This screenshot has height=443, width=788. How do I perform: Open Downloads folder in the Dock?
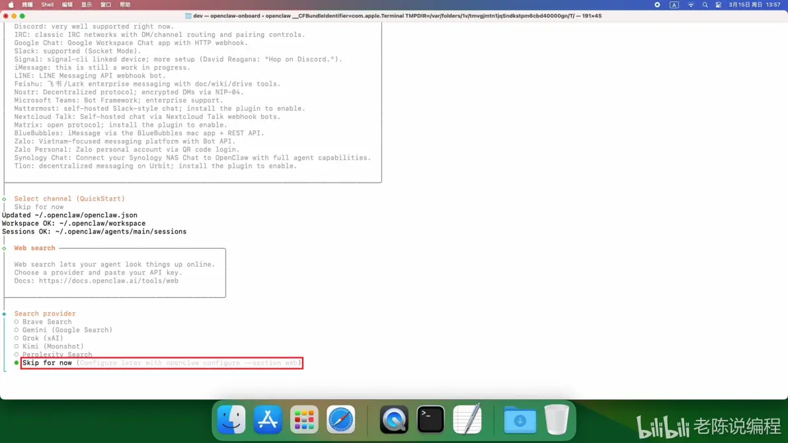tap(520, 419)
